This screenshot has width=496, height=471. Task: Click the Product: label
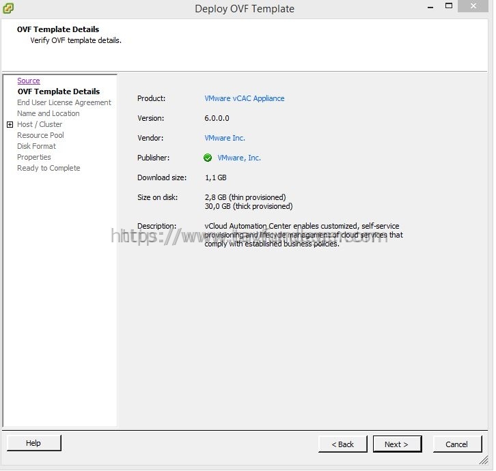(151, 98)
